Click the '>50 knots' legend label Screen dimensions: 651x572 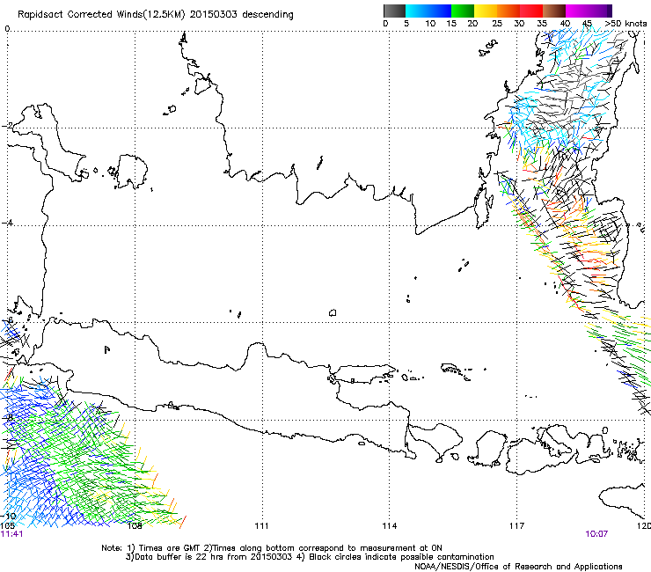tap(625, 24)
